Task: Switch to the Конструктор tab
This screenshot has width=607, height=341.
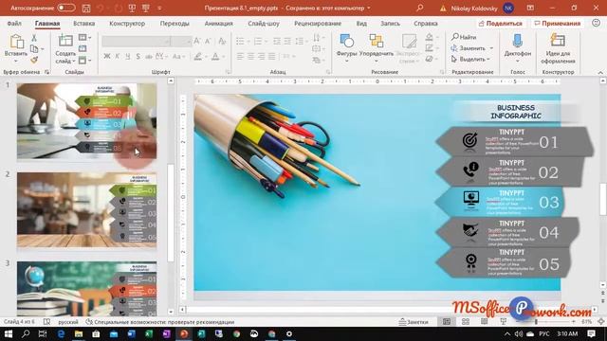Action: (x=127, y=24)
